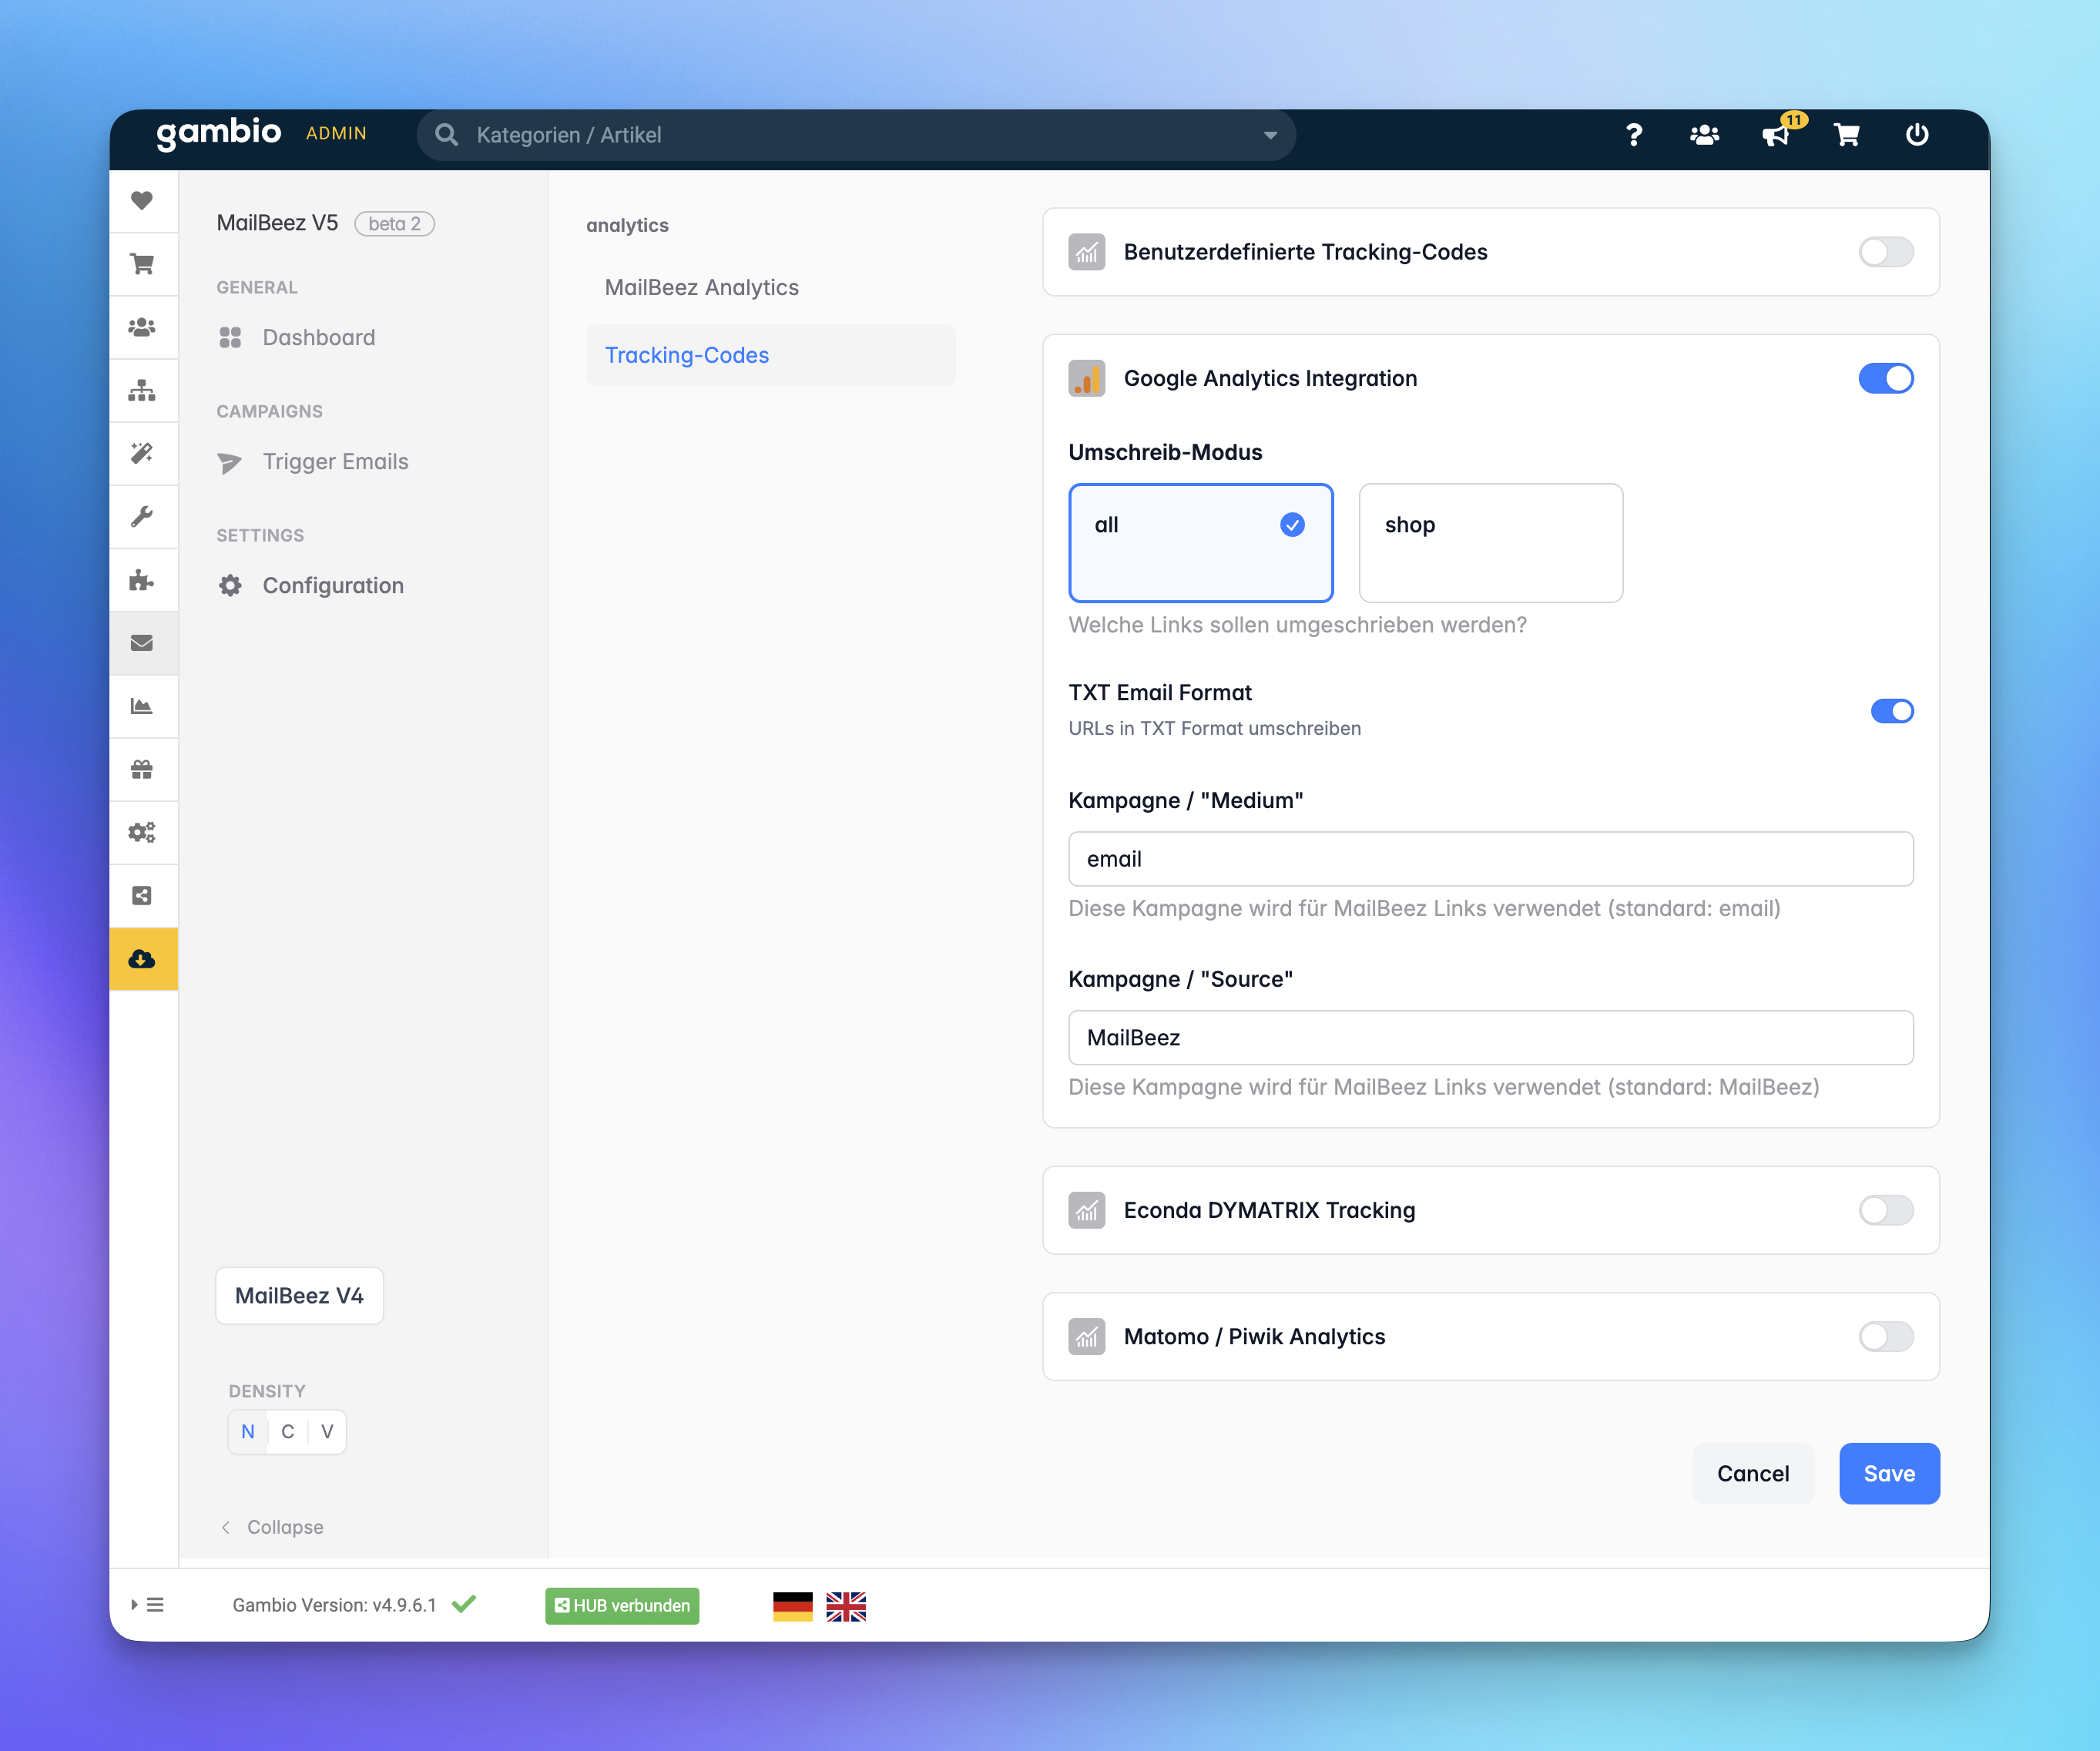The height and width of the screenshot is (1751, 2100).
Task: Click the power logout icon
Action: click(1916, 135)
